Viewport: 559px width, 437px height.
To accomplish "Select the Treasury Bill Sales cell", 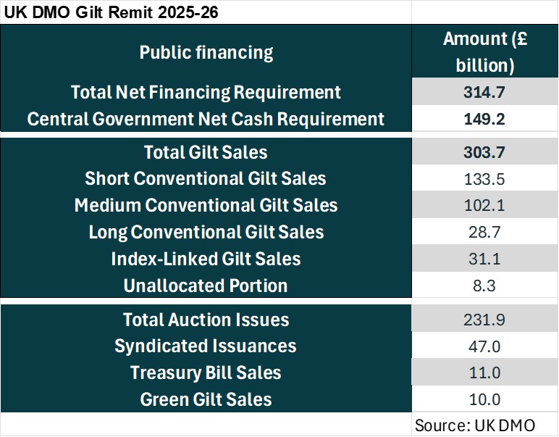I will pyautogui.click(x=206, y=373).
